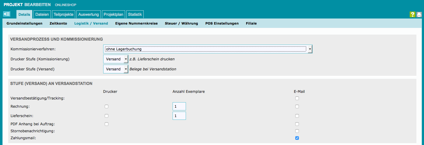This screenshot has width=424, height=145.
Task: Go to Grundeinstellungen section
Action: point(24,23)
